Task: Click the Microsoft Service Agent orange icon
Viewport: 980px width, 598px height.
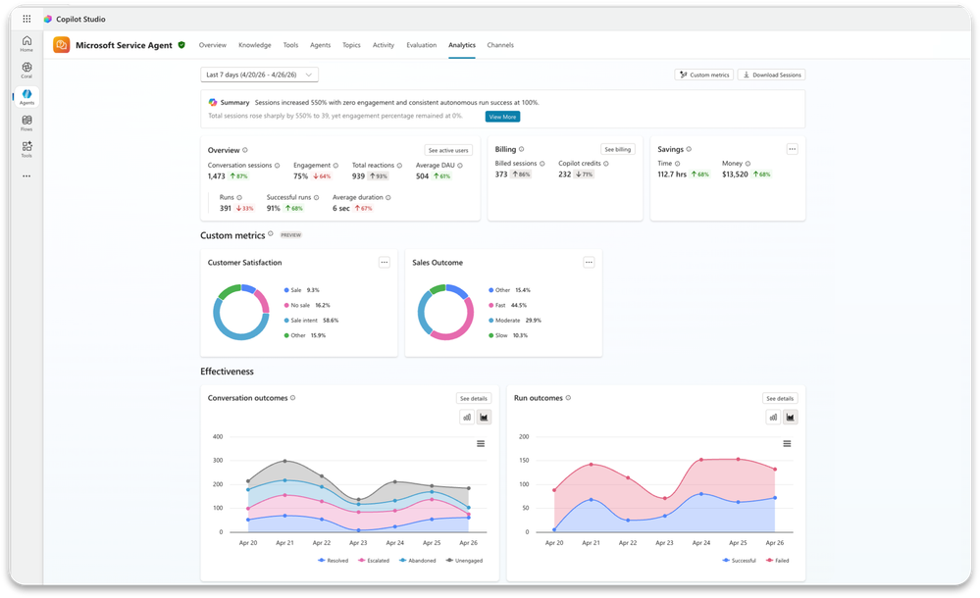Action: coord(61,45)
